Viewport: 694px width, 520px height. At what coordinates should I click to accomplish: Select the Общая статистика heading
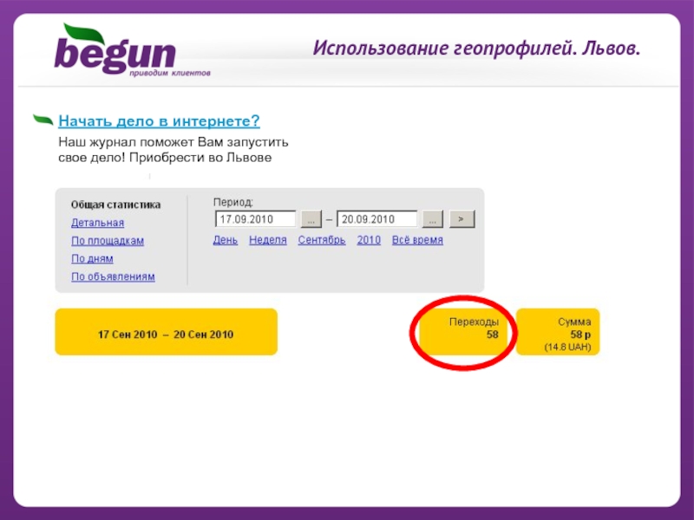[115, 205]
